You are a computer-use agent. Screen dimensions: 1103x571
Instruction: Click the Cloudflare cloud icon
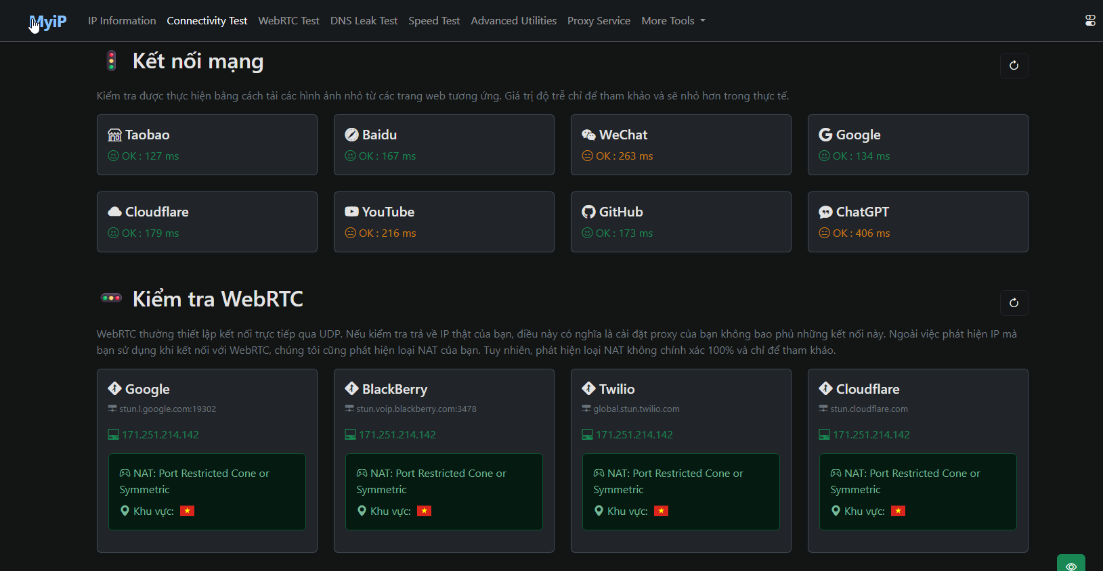114,212
